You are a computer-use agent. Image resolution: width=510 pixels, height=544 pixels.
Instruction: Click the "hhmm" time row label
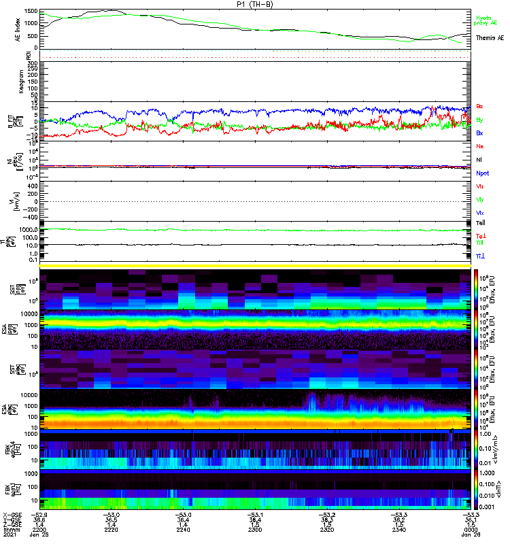[12, 530]
